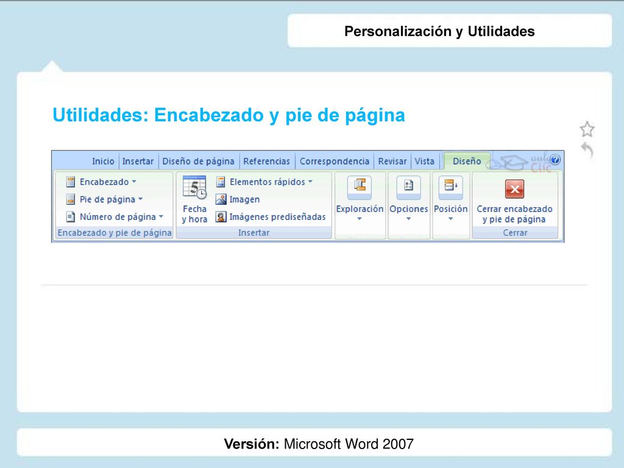624x468 pixels.
Task: Click the Insertar group label at ribbon bottom
Action: 254,233
